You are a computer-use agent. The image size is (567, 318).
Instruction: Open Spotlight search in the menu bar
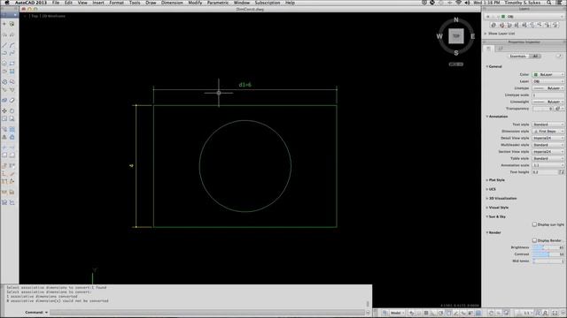[x=548, y=3]
